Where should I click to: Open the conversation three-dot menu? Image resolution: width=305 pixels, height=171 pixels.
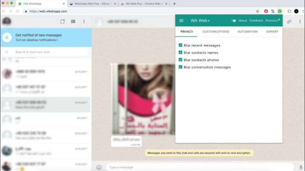[300, 22]
